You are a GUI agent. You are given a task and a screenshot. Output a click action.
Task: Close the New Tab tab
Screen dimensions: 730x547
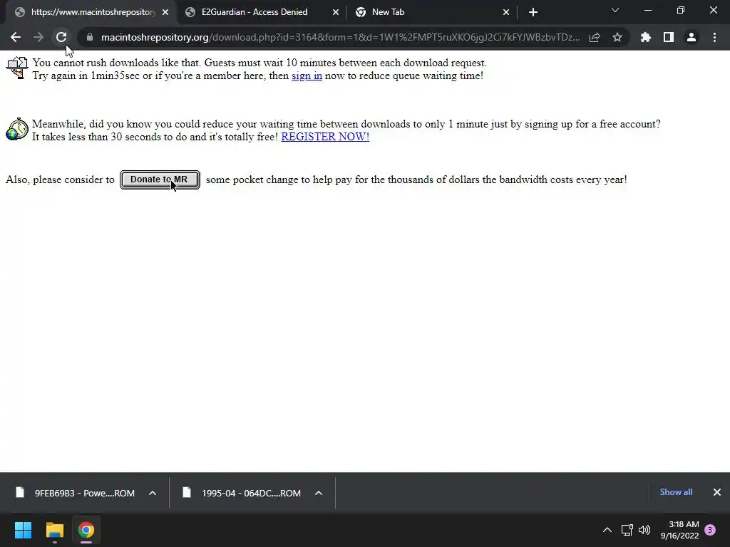coord(506,13)
